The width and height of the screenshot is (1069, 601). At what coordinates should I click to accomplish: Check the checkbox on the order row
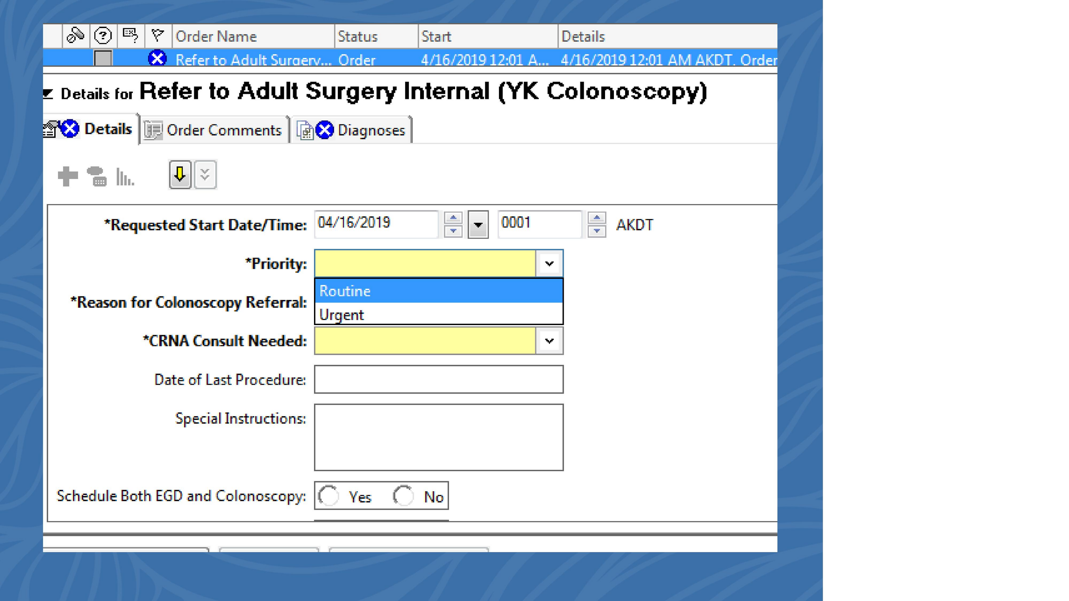103,58
